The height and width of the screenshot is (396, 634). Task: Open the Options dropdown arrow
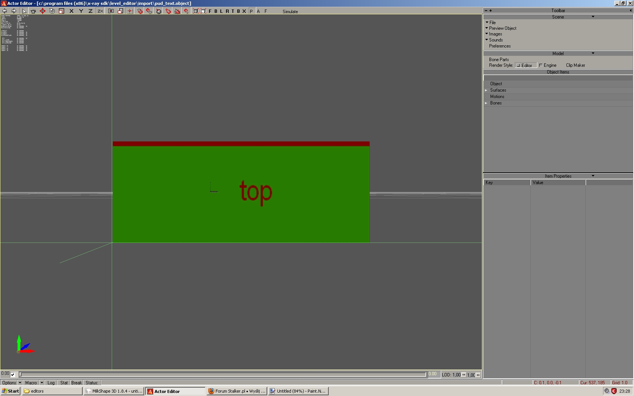20,383
